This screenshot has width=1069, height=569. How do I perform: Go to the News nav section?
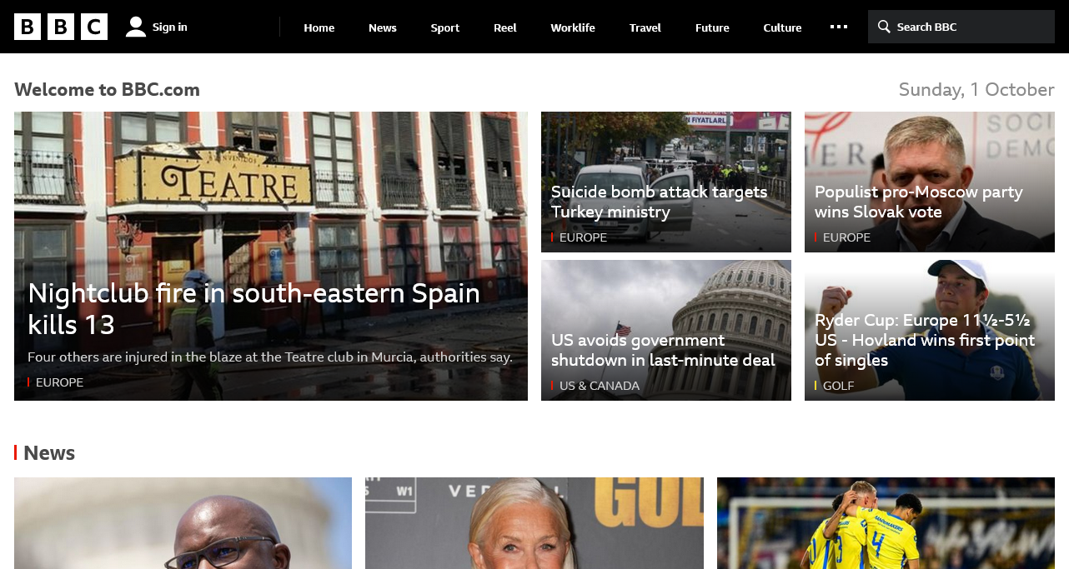pos(383,27)
